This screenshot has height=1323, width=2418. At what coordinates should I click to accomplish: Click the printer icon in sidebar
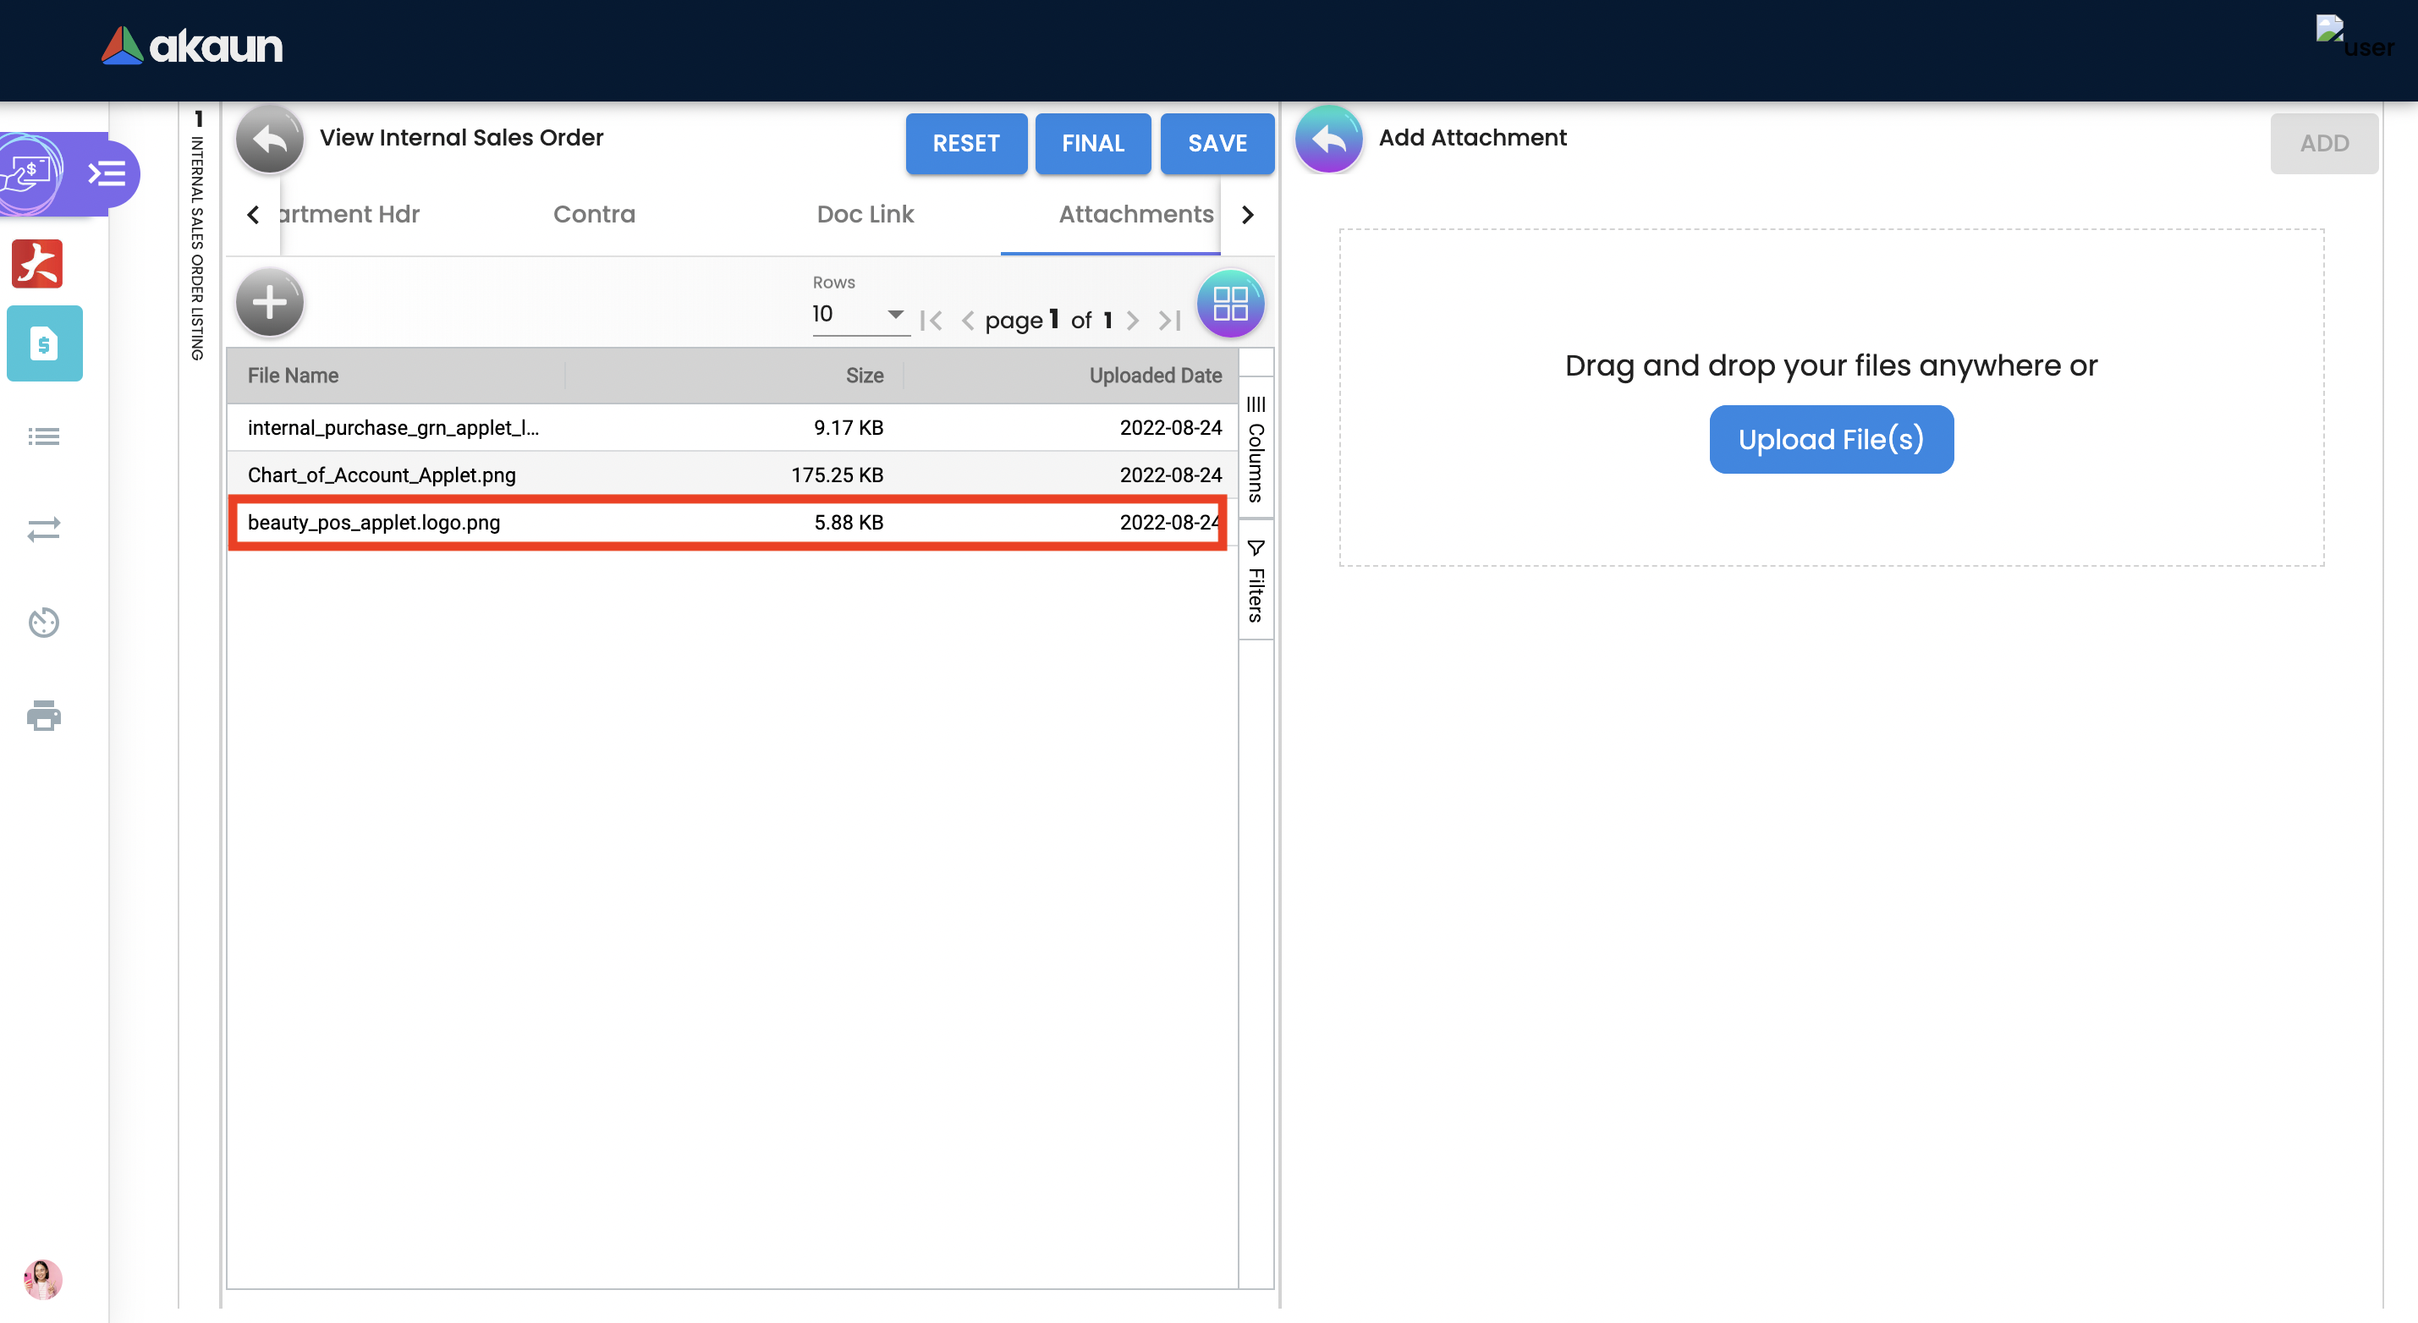click(x=43, y=716)
